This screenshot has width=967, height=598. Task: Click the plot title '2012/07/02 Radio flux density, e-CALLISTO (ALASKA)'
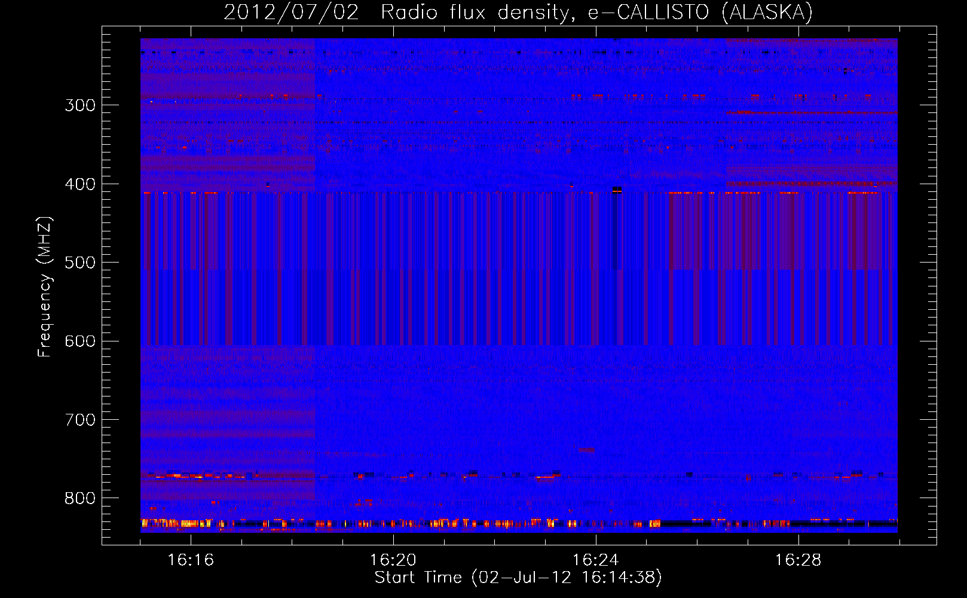click(x=518, y=12)
